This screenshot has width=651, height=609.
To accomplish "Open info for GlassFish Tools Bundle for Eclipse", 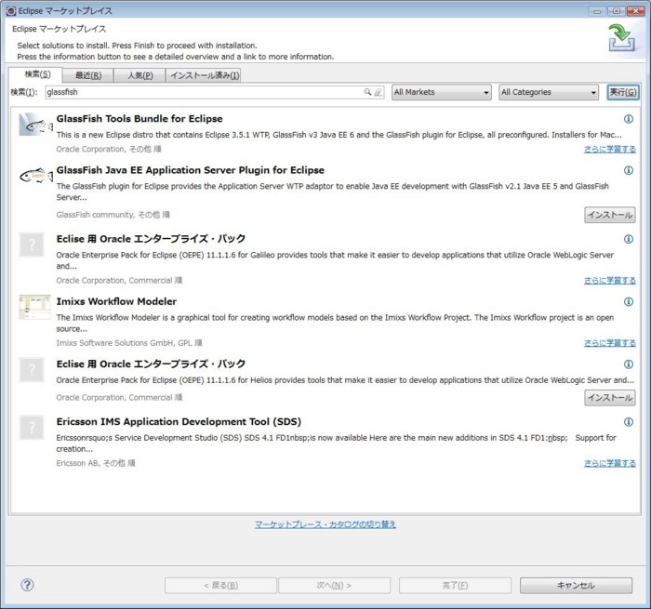I will point(628,119).
